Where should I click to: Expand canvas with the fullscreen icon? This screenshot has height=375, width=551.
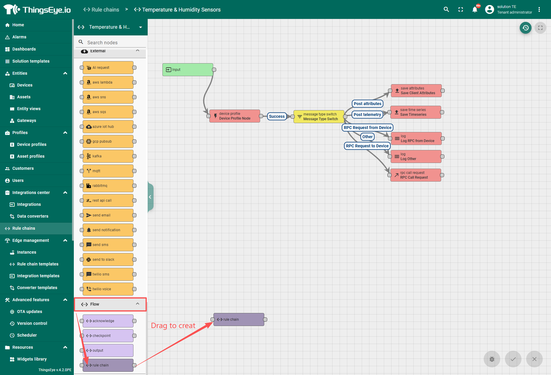(540, 28)
